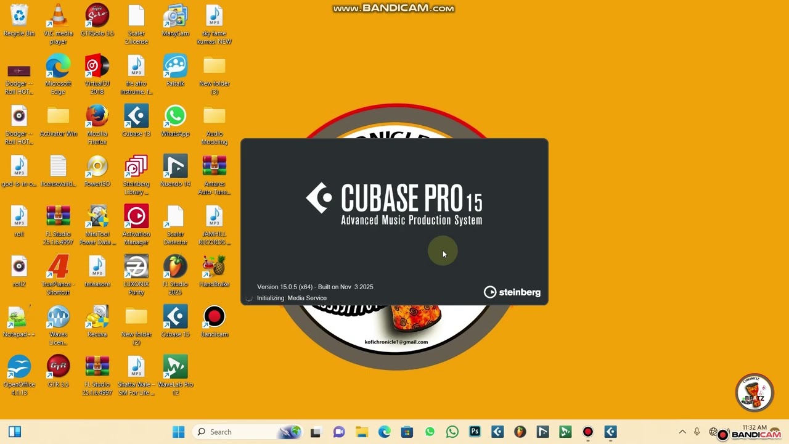Select the Antares Auto-Tune archive icon
This screenshot has width=789, height=444.
click(x=215, y=175)
